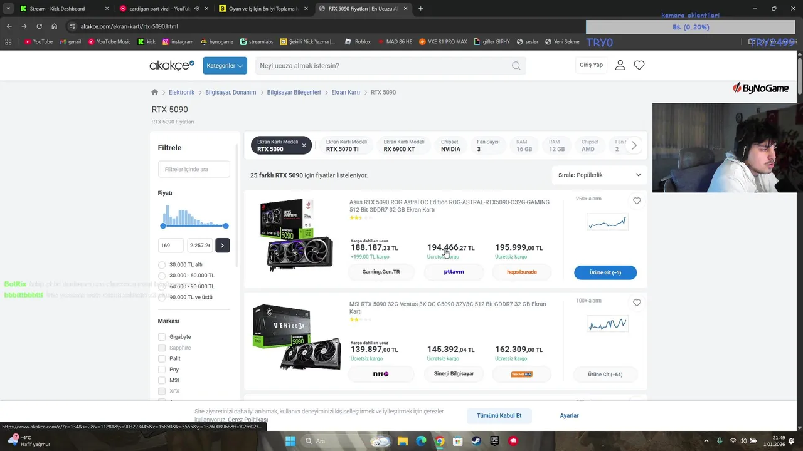This screenshot has height=451, width=803.
Task: Click the search magnifier icon
Action: [516, 66]
